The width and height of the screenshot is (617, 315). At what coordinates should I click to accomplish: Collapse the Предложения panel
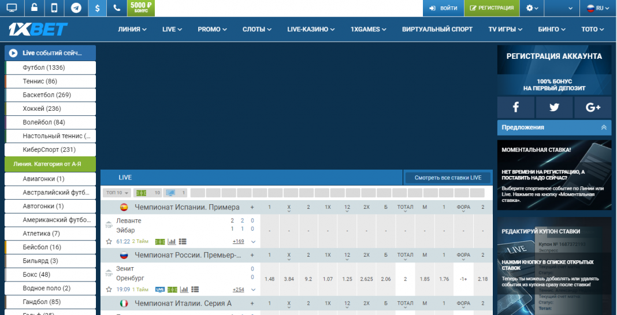[604, 127]
